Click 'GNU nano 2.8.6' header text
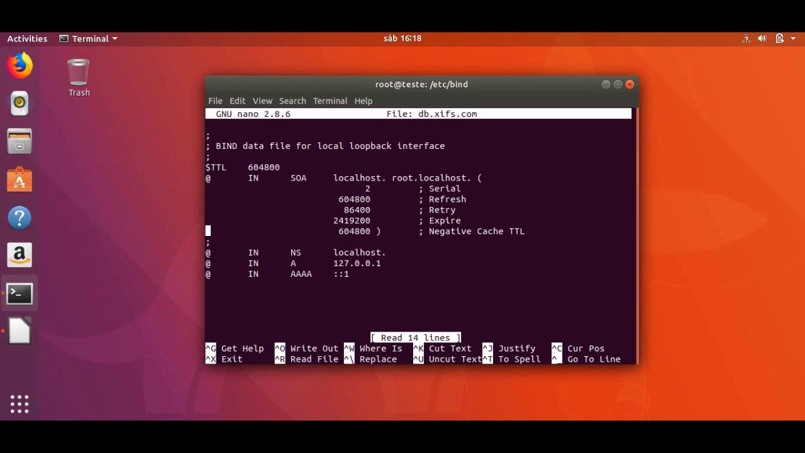Viewport: 805px width, 453px height. point(253,114)
